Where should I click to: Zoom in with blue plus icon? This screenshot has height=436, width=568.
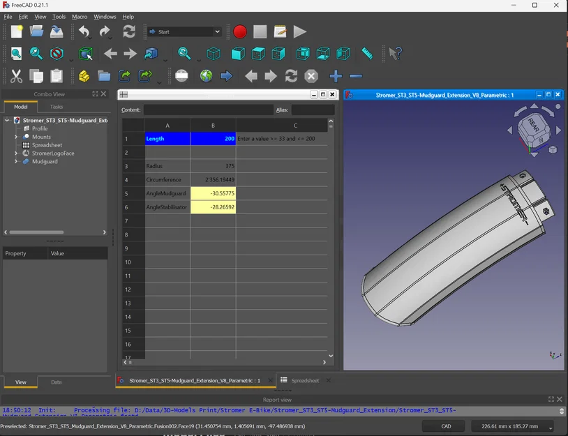(336, 76)
